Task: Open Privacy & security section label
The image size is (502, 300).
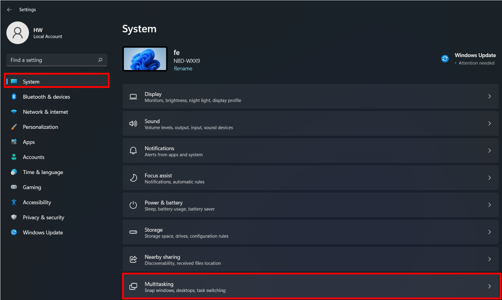Action: pyautogui.click(x=44, y=217)
